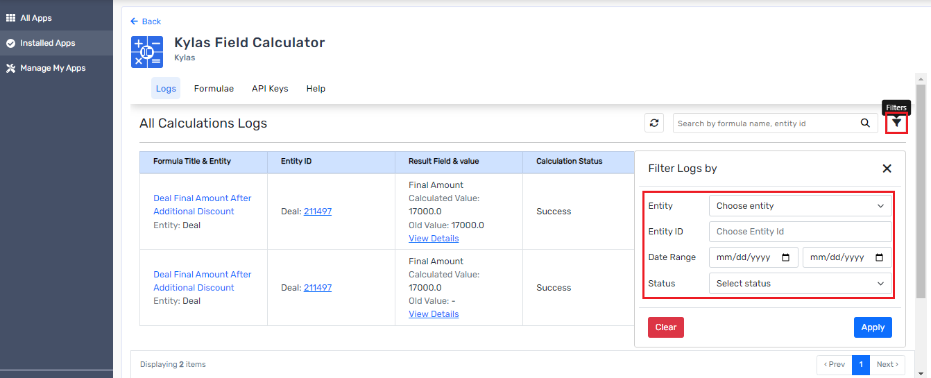Viewport: 931px width, 378px height.
Task: Close the Filter Logs panel
Action: [x=887, y=169]
